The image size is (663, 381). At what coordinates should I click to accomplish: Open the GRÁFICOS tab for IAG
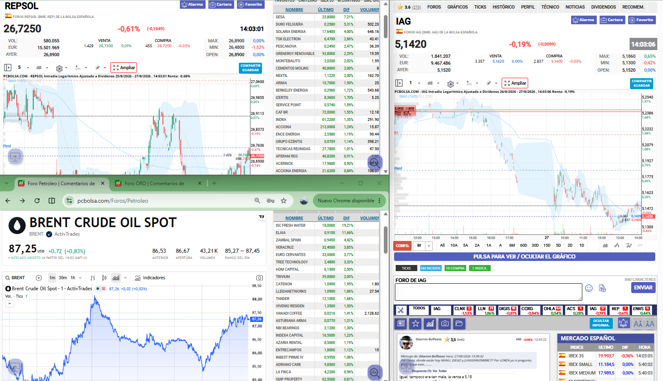pos(458,7)
